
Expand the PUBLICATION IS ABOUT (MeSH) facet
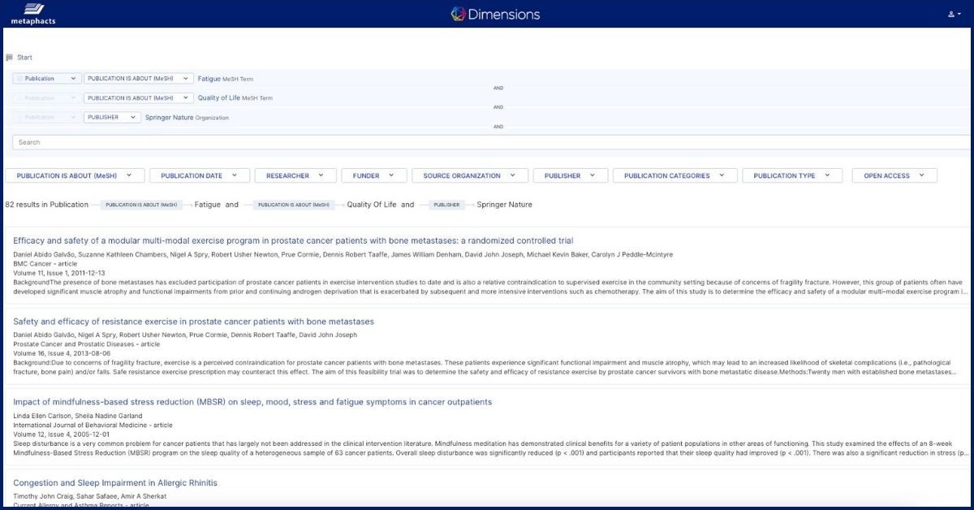(x=75, y=175)
